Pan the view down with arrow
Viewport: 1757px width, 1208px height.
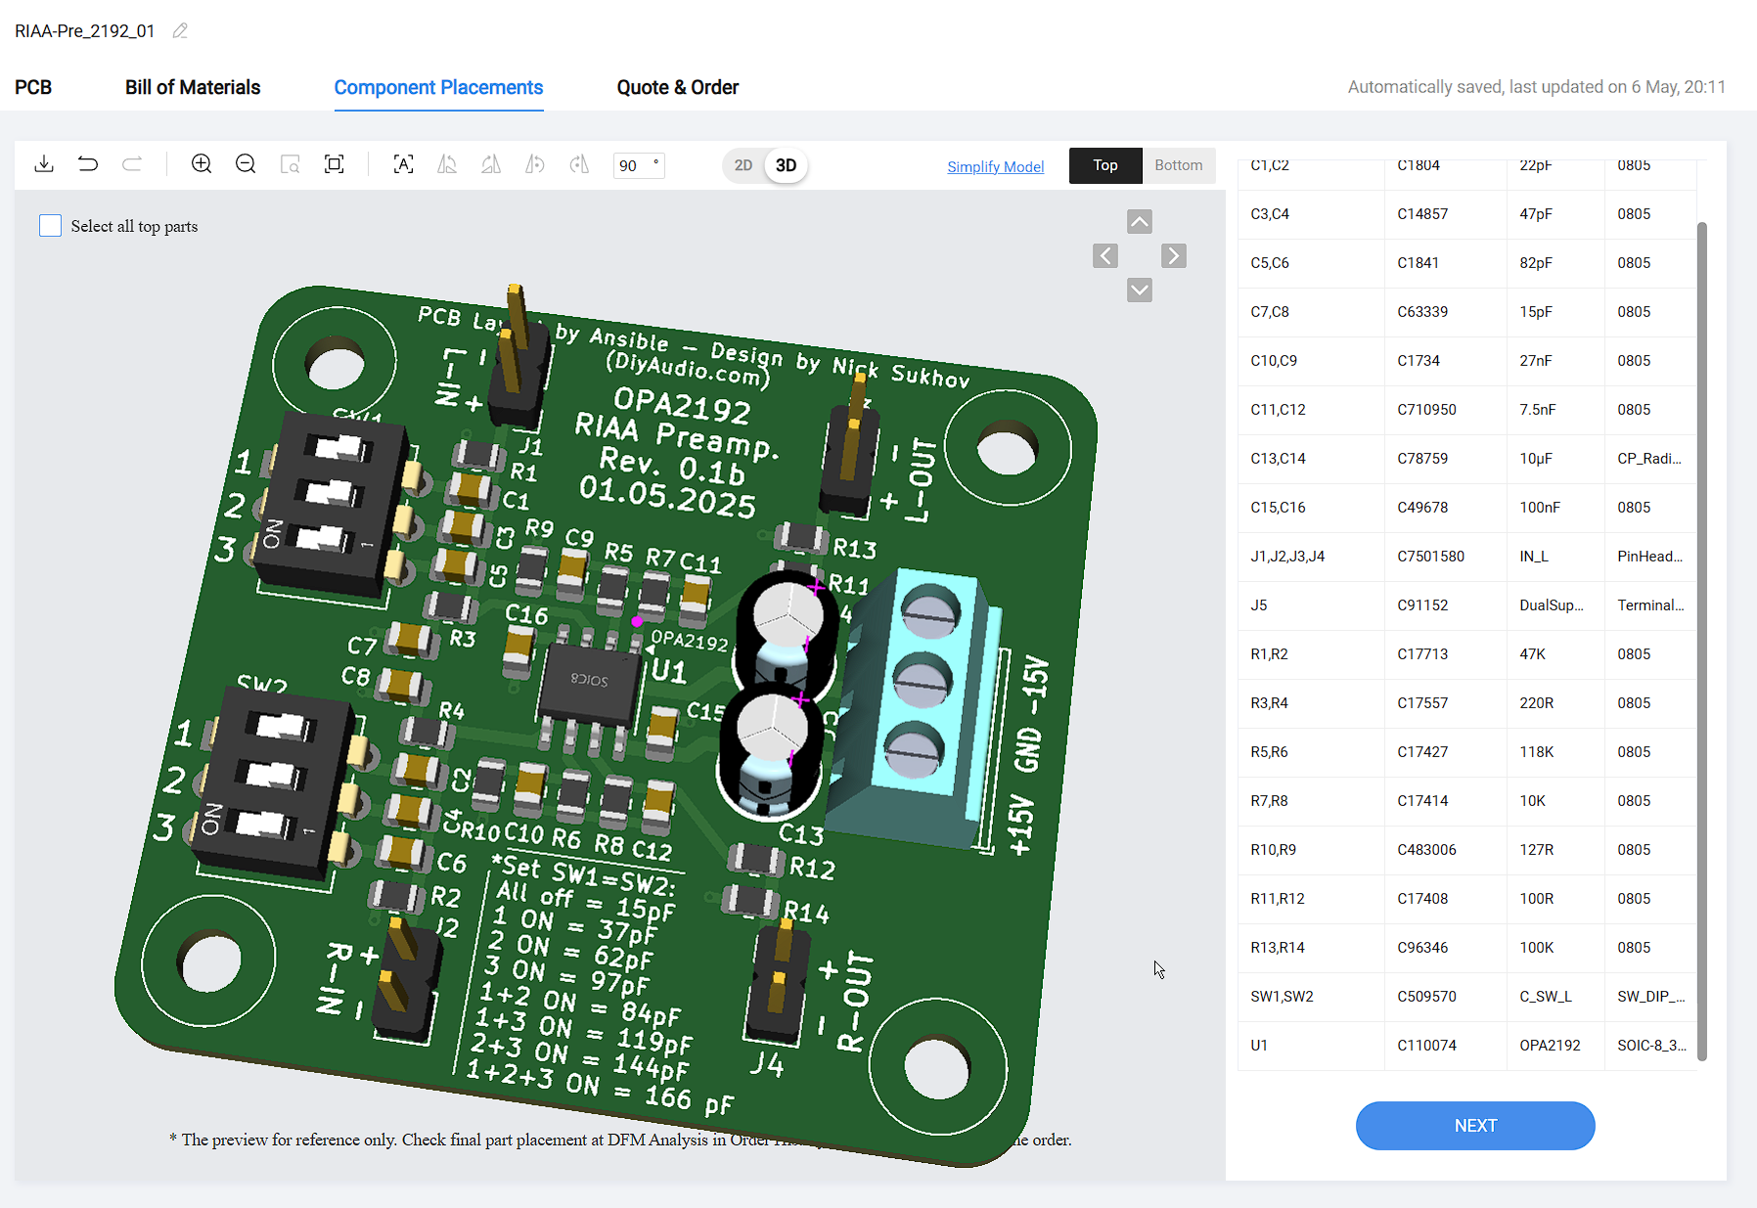click(1140, 291)
